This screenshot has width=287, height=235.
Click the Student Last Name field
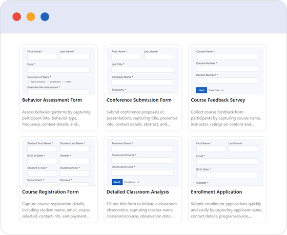pyautogui.click(x=75, y=148)
